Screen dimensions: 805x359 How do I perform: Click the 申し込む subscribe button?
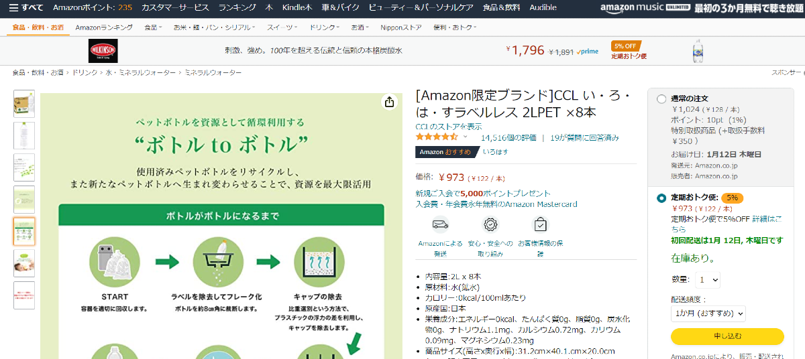727,336
